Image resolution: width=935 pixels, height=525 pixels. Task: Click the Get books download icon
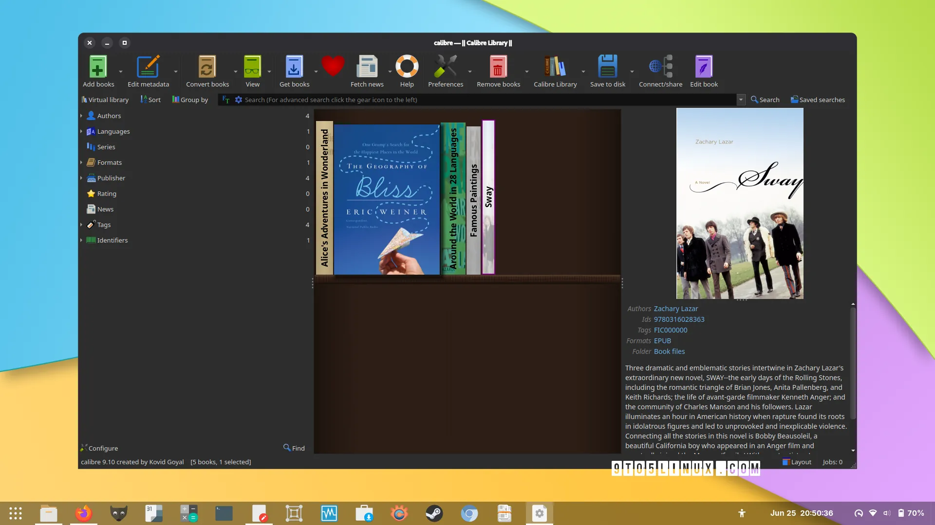point(294,67)
